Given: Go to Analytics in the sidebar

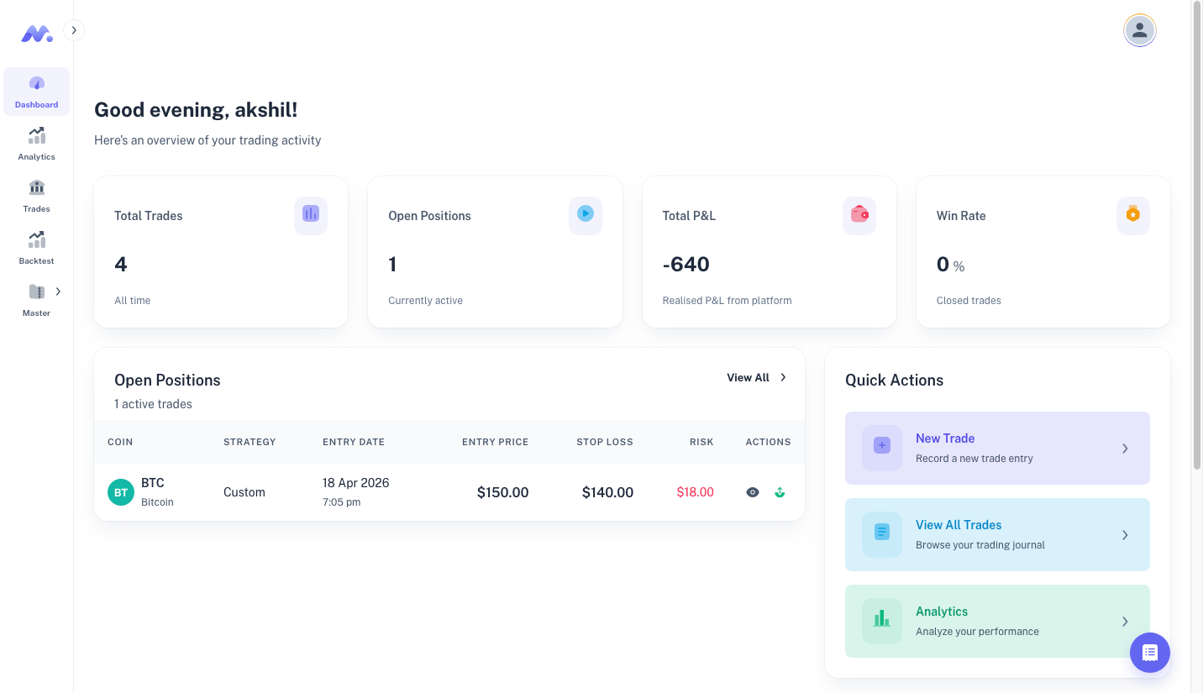Looking at the screenshot, I should (36, 144).
